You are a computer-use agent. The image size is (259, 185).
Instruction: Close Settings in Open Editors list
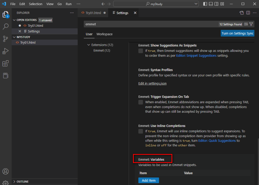20,31
